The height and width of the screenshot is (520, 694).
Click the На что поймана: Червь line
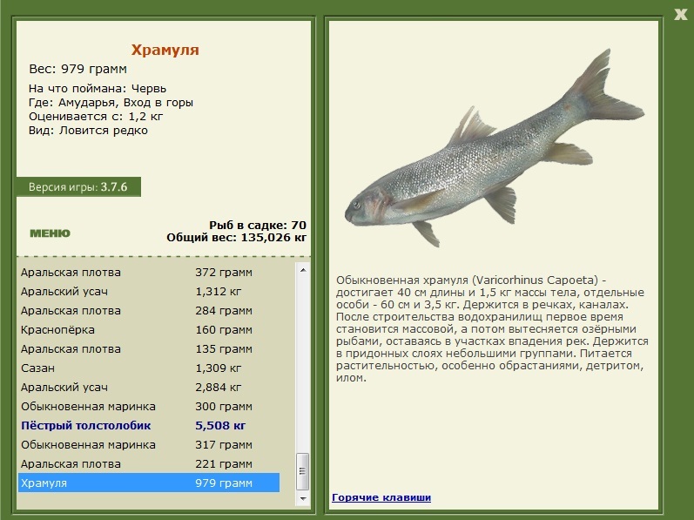[98, 89]
